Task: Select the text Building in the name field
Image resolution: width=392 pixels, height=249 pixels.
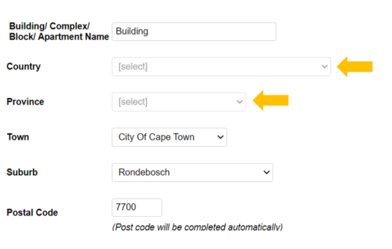Action: coord(132,31)
